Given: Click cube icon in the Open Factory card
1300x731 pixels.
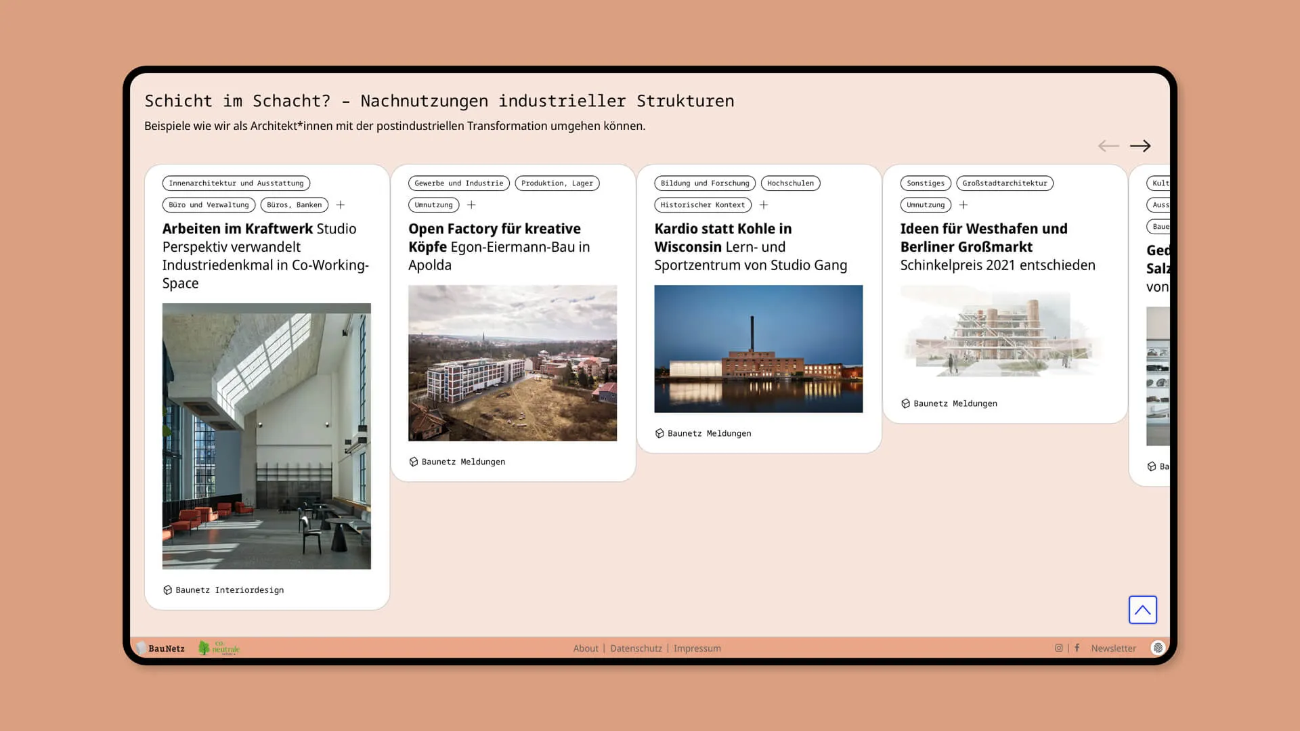Looking at the screenshot, I should pos(414,462).
